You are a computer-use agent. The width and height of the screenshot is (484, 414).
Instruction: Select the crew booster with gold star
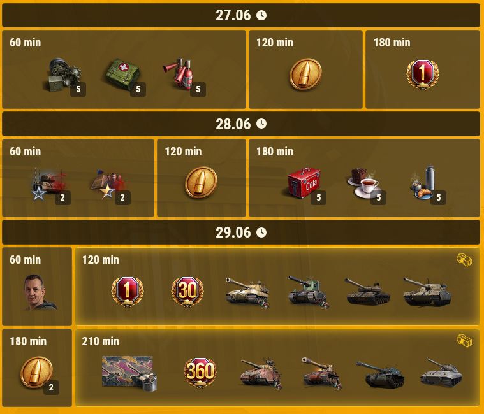click(x=108, y=183)
